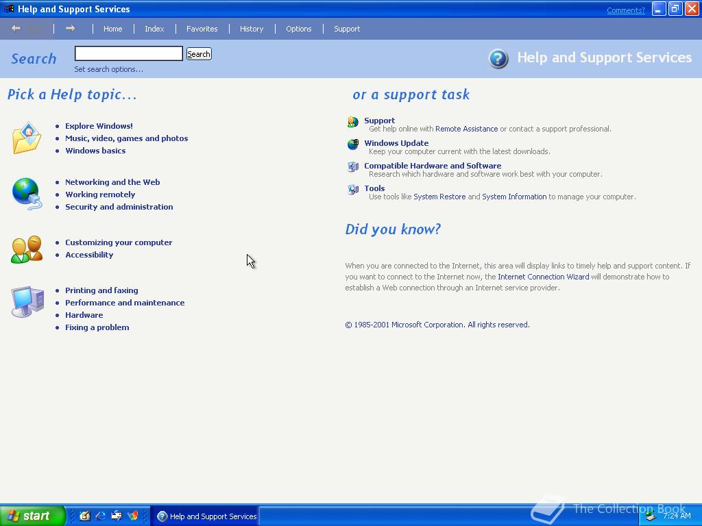Open Printing and faxing topic
Screen dimensions: 702x526
coord(101,290)
